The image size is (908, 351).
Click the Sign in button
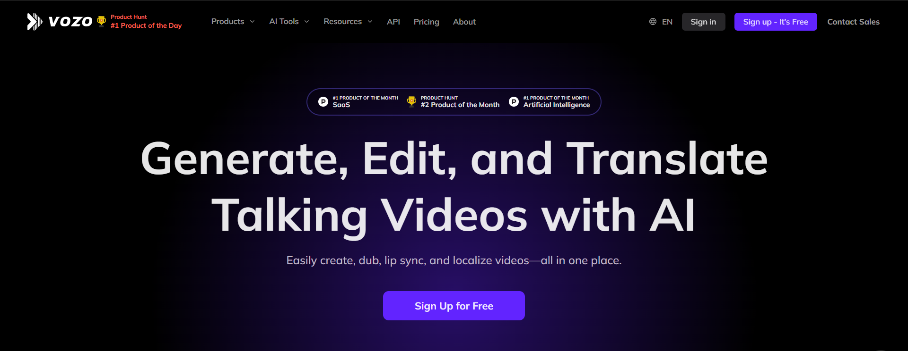[703, 22]
